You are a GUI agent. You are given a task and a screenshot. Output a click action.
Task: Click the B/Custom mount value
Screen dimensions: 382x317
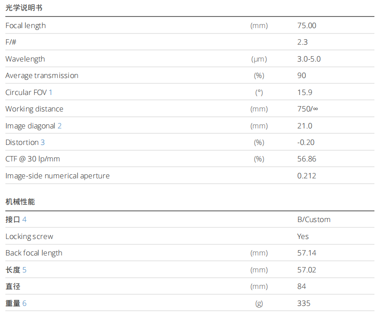314,219
